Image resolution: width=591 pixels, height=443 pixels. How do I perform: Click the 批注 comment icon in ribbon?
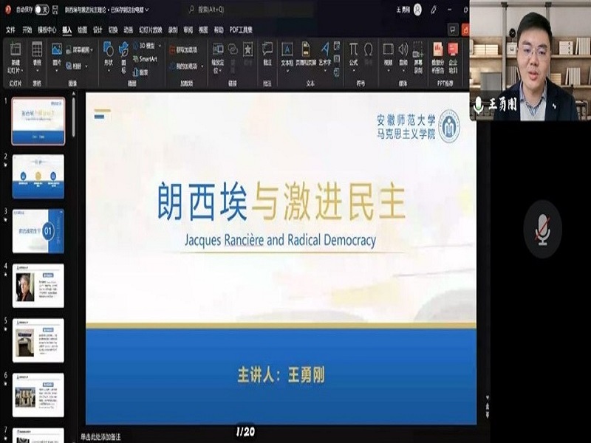click(x=267, y=50)
